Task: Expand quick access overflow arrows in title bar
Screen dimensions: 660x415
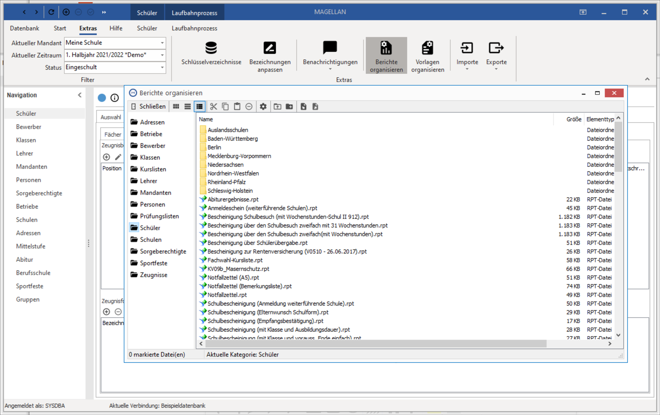Action: (104, 12)
